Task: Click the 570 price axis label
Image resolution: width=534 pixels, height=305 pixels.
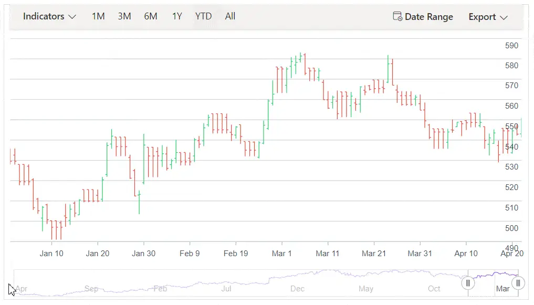Action: coord(511,86)
